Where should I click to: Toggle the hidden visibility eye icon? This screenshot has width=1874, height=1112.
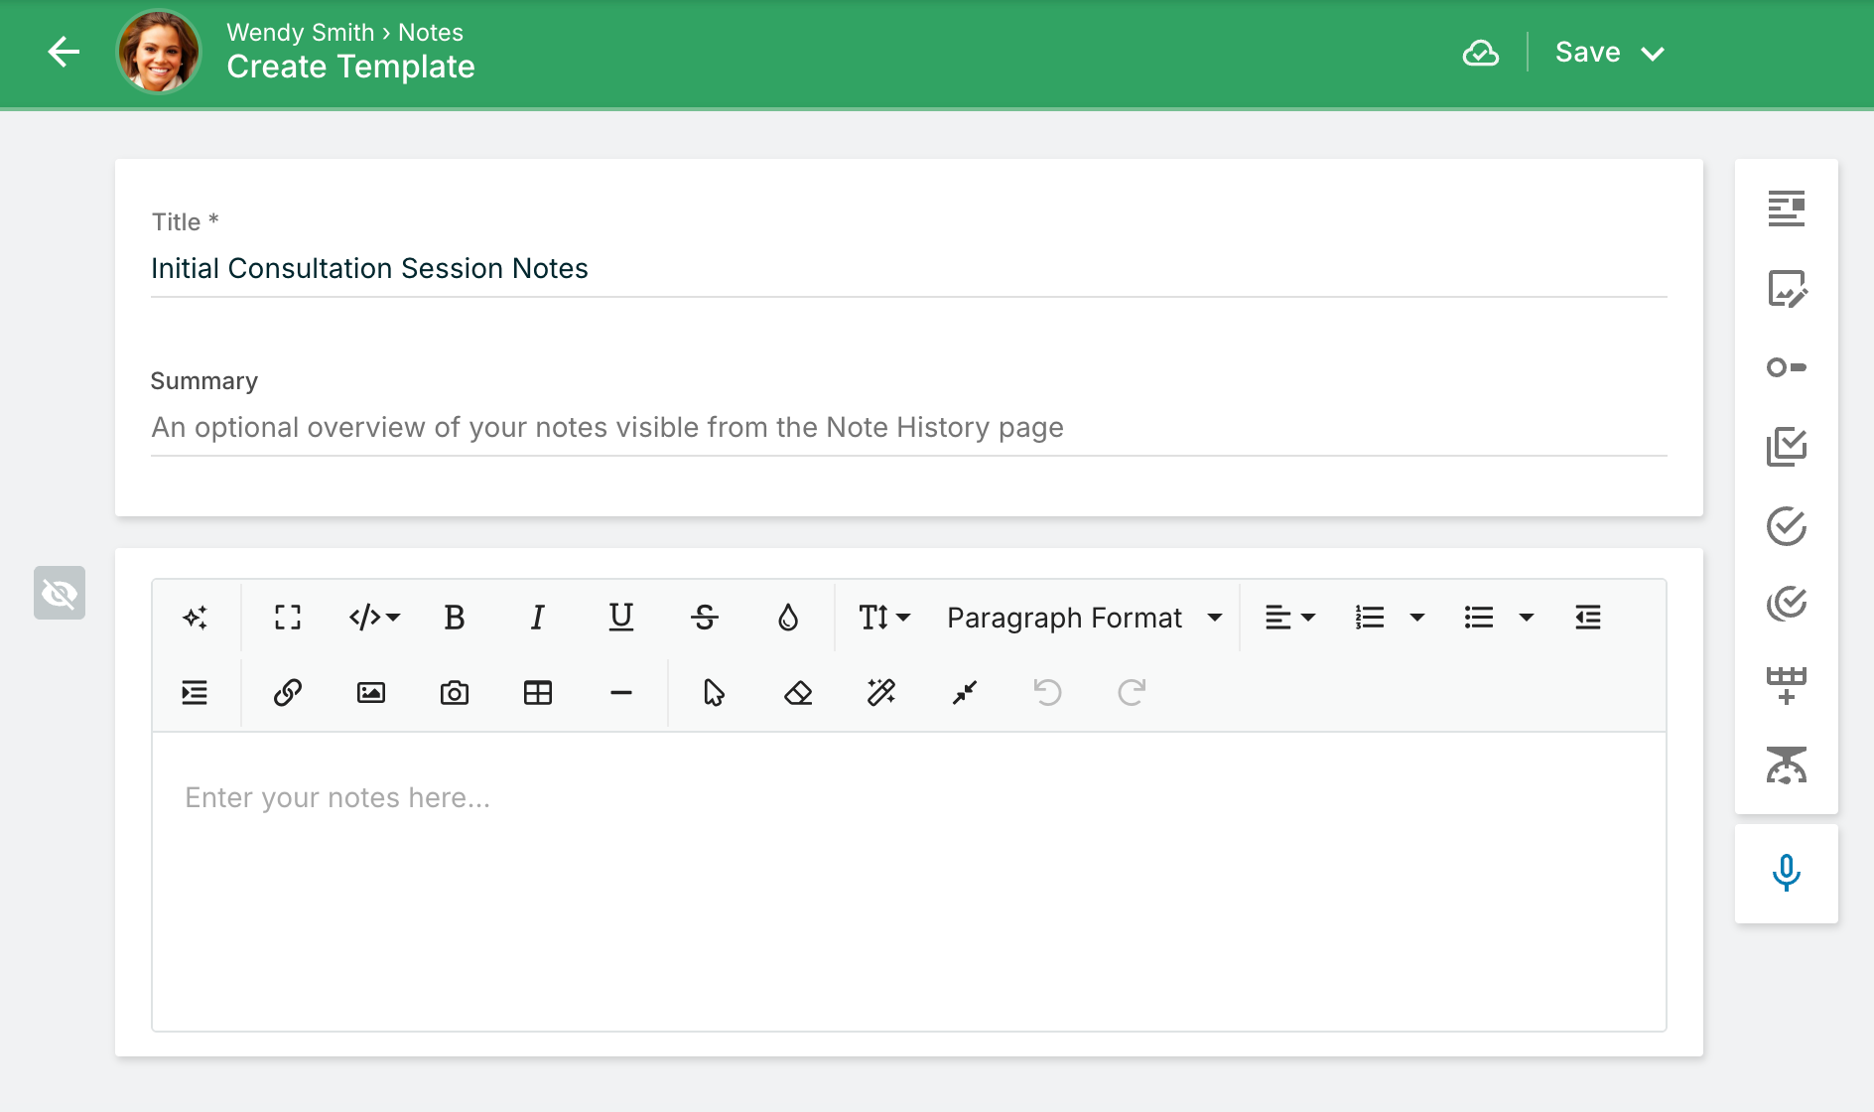[x=60, y=593]
